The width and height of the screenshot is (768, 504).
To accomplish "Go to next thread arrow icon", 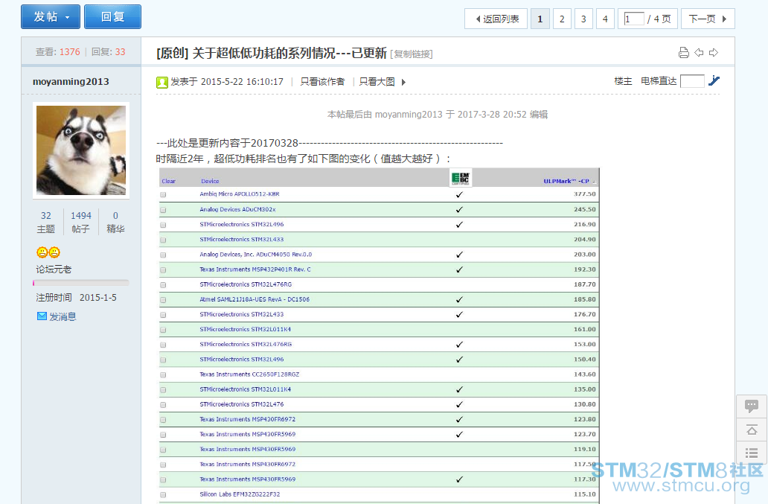I will pyautogui.click(x=714, y=52).
